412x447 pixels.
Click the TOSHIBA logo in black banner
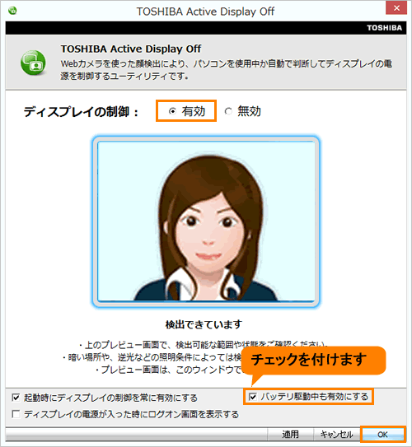coord(384,28)
